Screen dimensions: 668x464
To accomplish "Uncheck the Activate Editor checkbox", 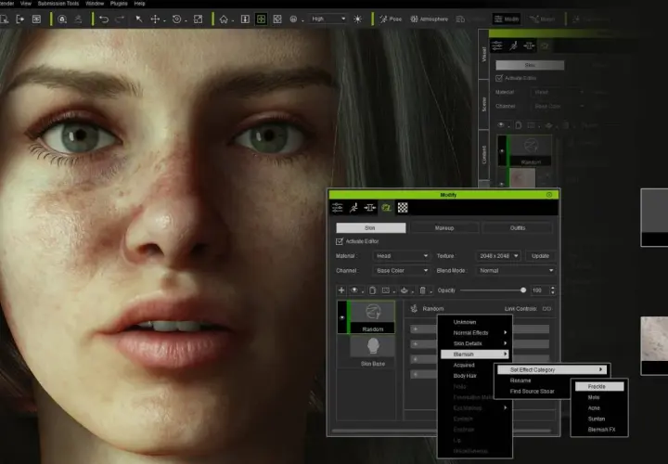I will click(x=340, y=241).
